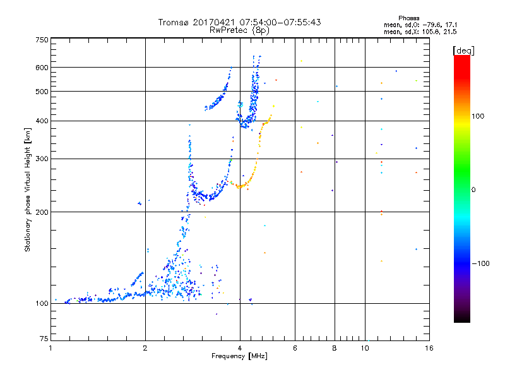Click the 'mean, sd,O: -79.6, 17.1' text
Image resolution: width=505 pixels, height=379 pixels.
(x=420, y=25)
